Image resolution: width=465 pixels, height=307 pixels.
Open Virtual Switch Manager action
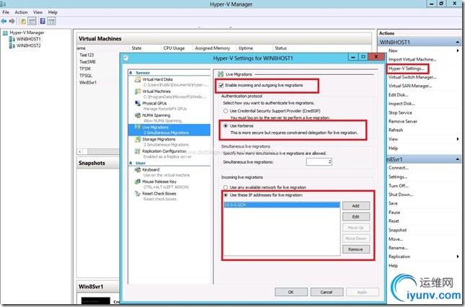tap(412, 77)
